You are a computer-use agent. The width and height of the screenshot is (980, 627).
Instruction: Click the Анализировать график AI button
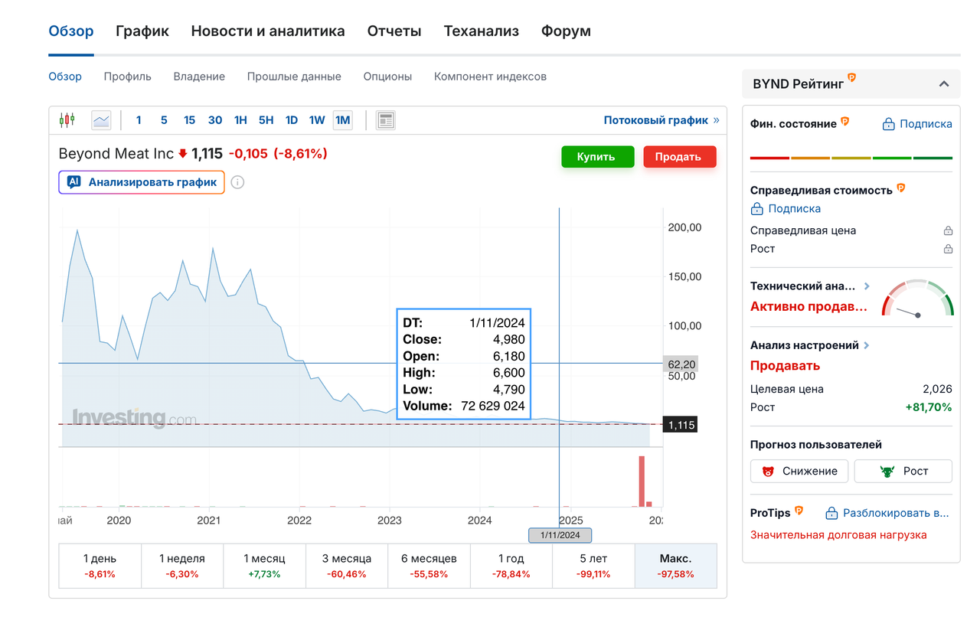click(142, 182)
